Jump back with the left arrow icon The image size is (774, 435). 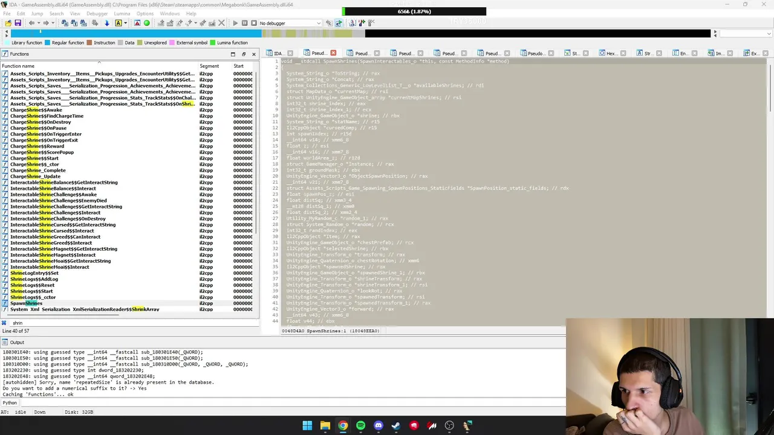tap(31, 23)
